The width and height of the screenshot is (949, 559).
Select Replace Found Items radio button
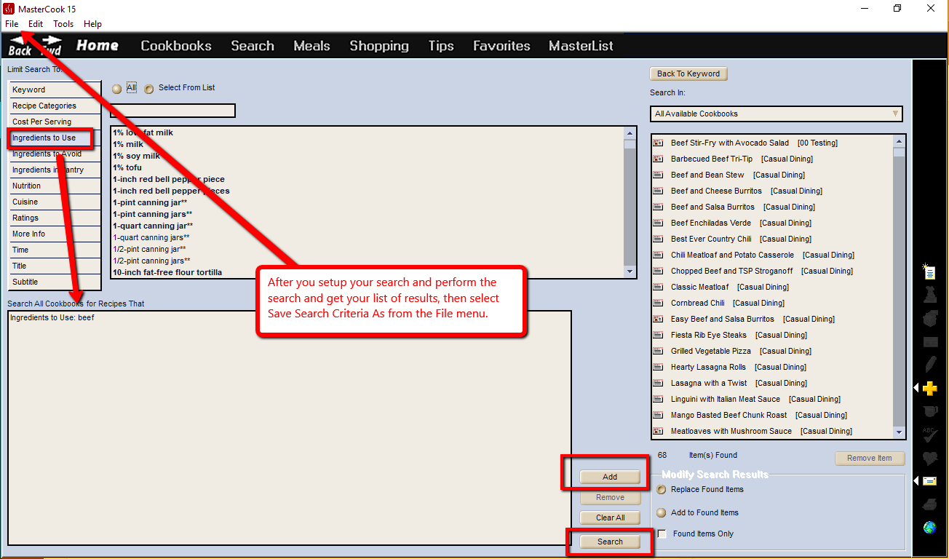(x=662, y=489)
